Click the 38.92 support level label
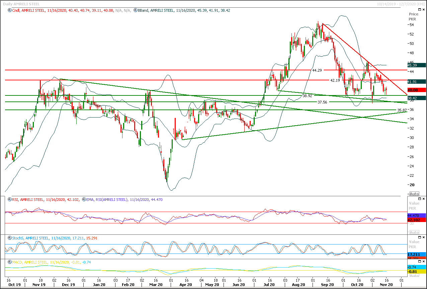Viewport: 427px width, 289px height. point(307,96)
